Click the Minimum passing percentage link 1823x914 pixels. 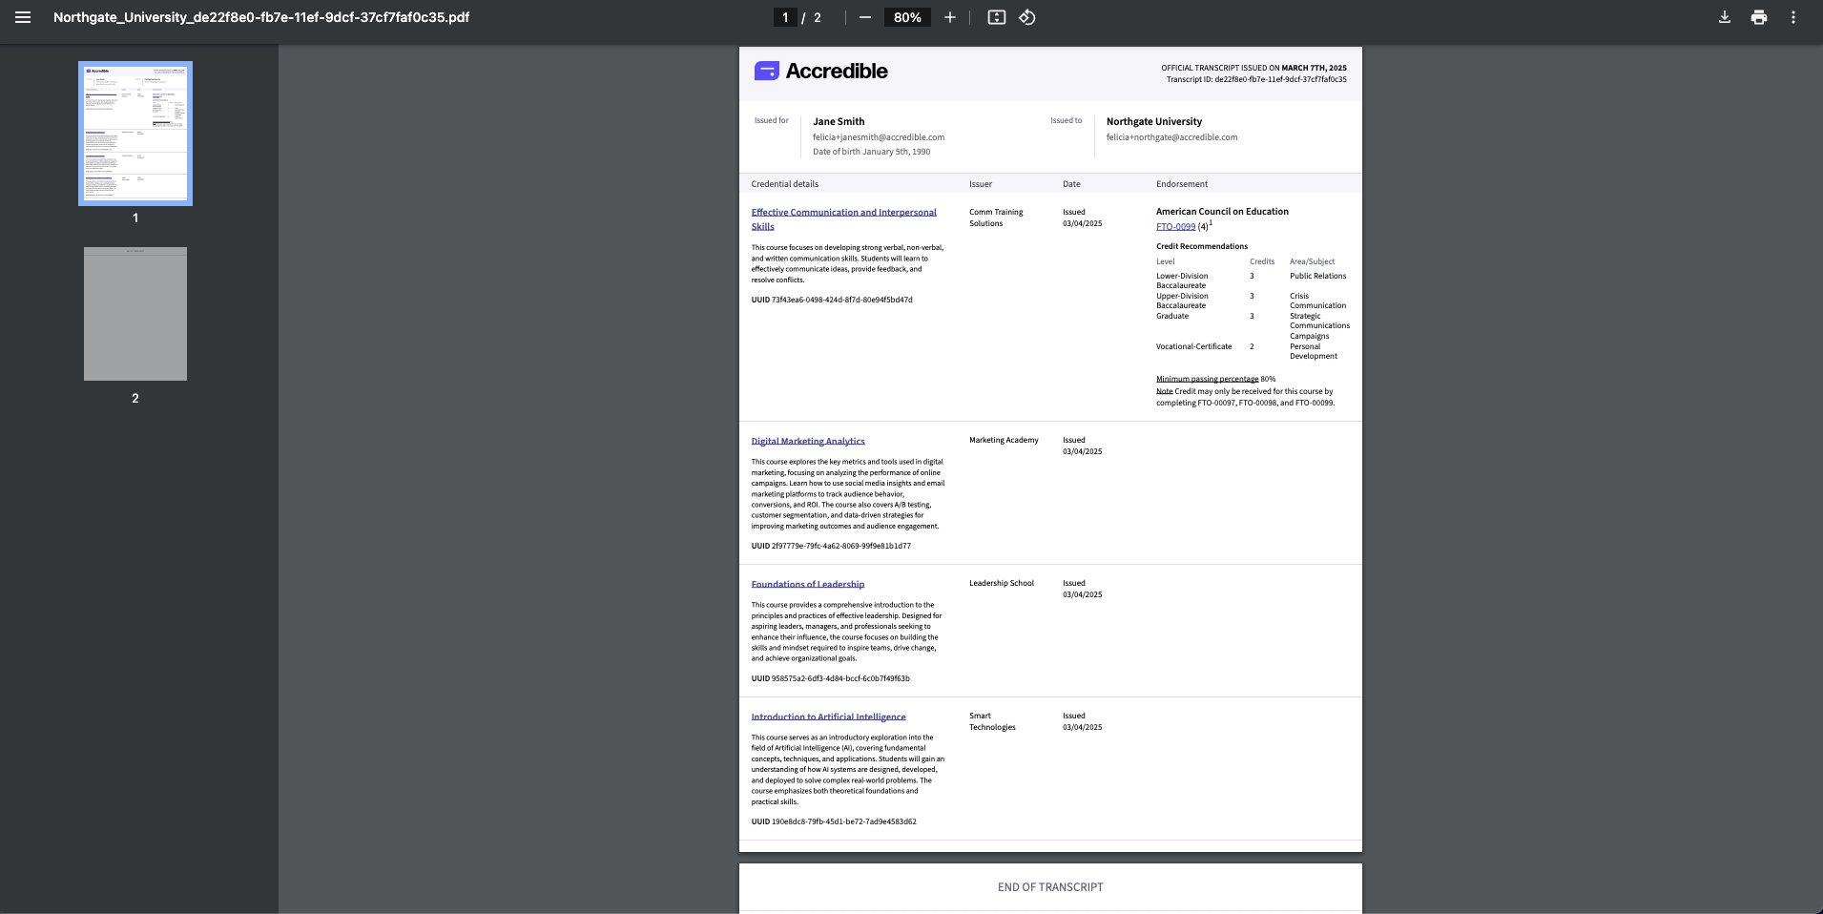(x=1206, y=379)
